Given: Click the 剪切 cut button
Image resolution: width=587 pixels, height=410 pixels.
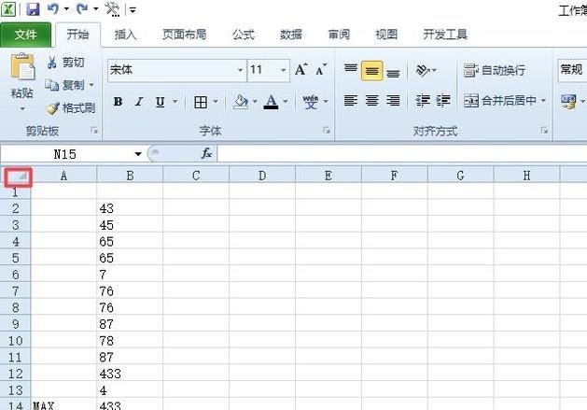Looking at the screenshot, I should coord(65,63).
